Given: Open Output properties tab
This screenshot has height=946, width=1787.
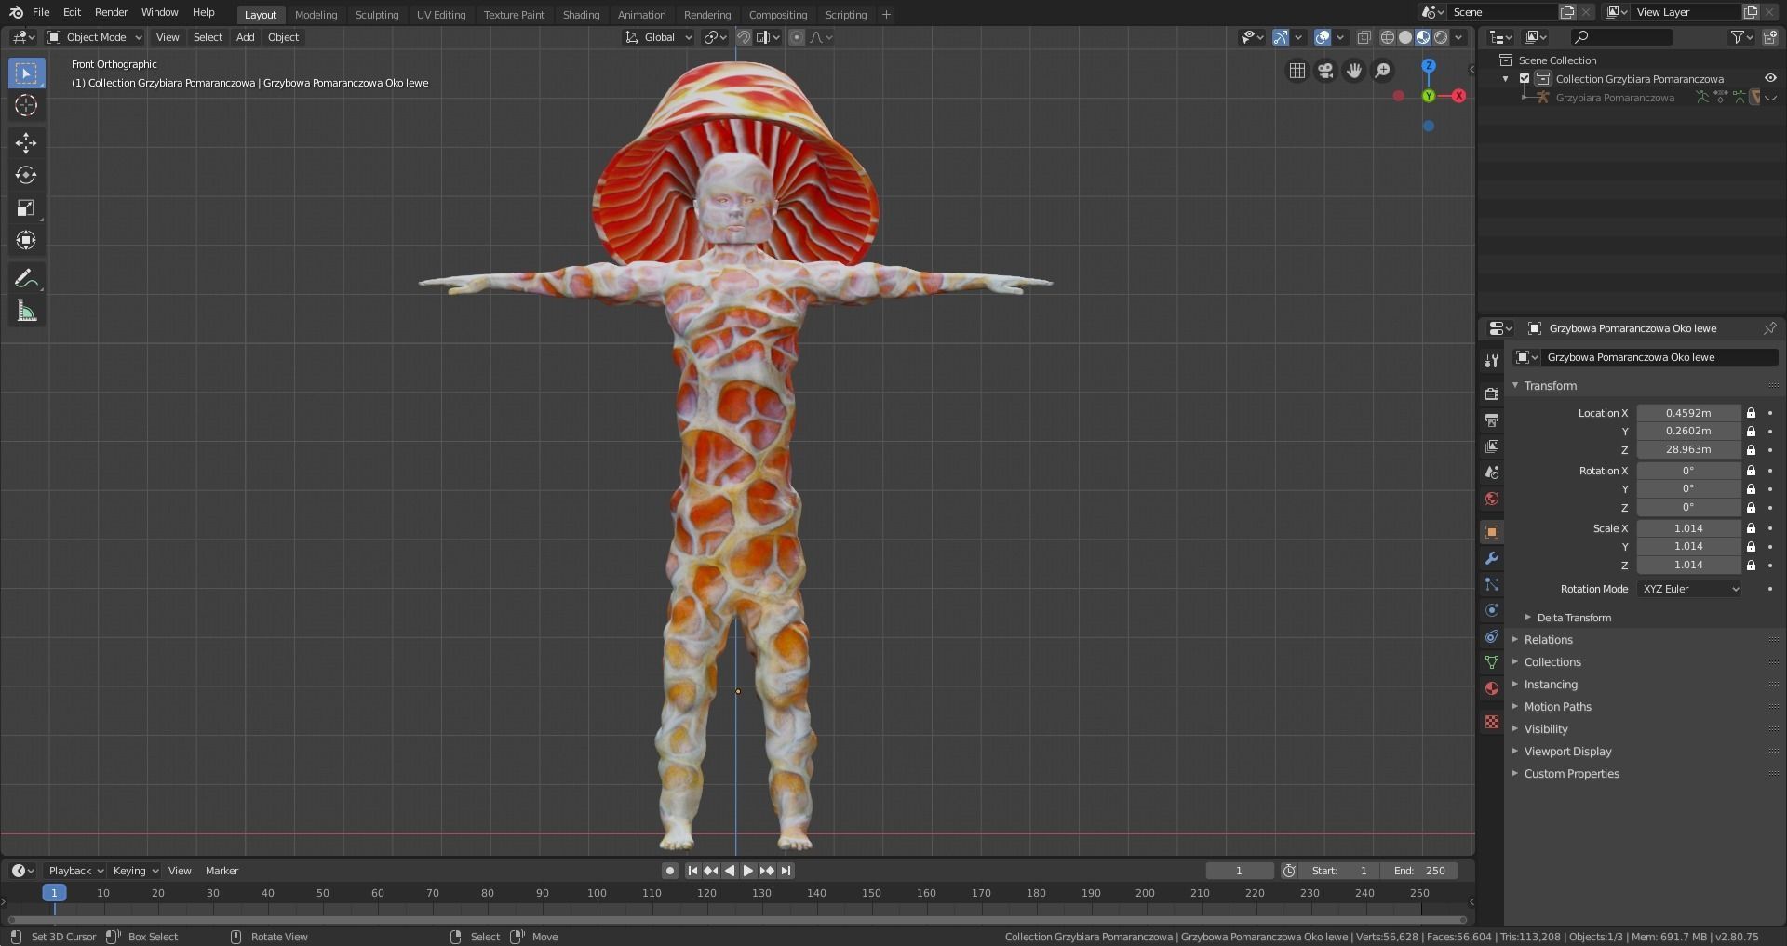Looking at the screenshot, I should pos(1491,420).
